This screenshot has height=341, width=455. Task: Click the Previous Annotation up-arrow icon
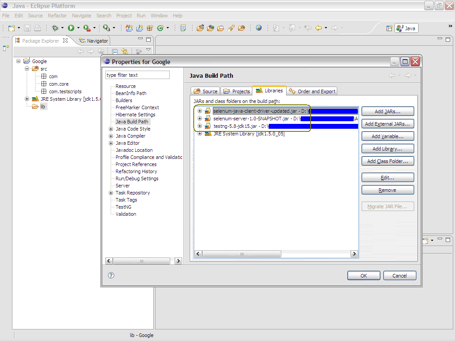tap(292, 28)
